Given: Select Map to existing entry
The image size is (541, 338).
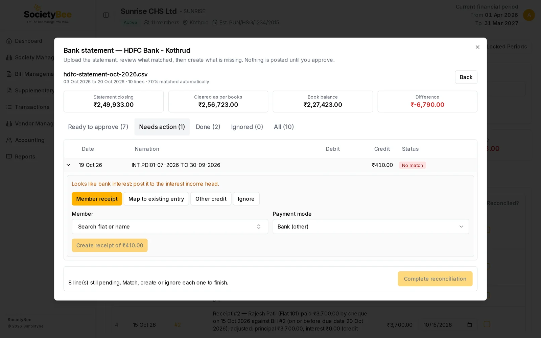Looking at the screenshot, I should (156, 199).
